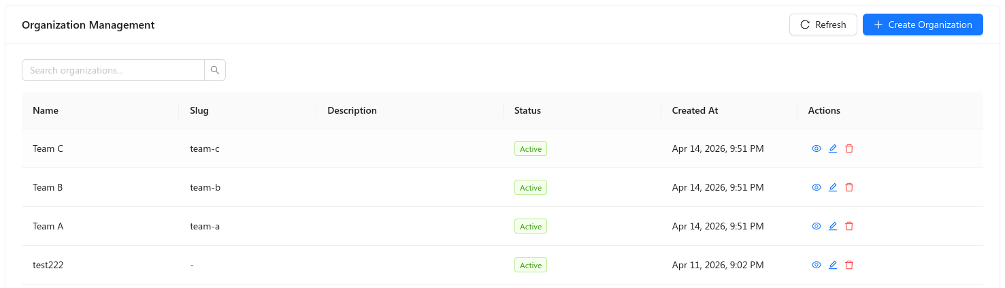Image resolution: width=1005 pixels, height=288 pixels.
Task: Edit the Team A organization
Action: [833, 226]
